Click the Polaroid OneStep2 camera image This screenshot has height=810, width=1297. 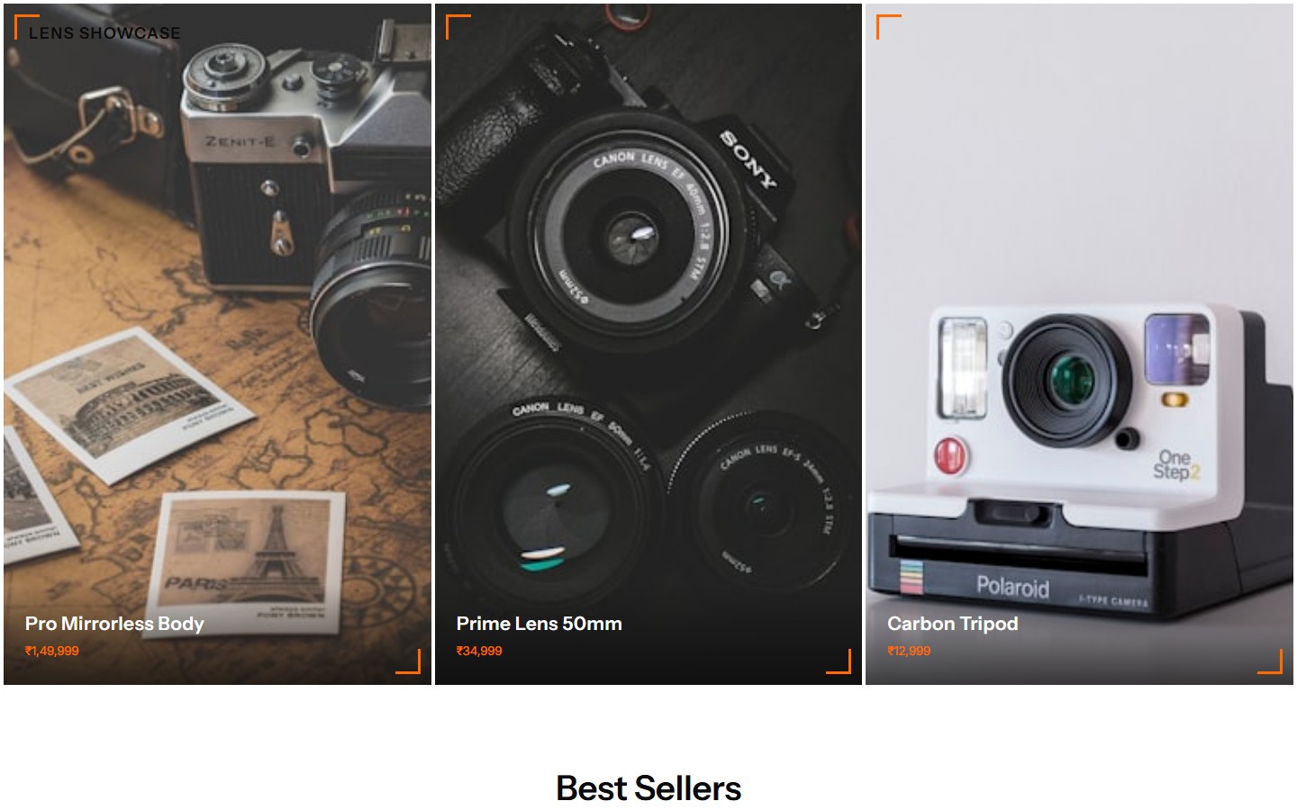pyautogui.click(x=1080, y=461)
